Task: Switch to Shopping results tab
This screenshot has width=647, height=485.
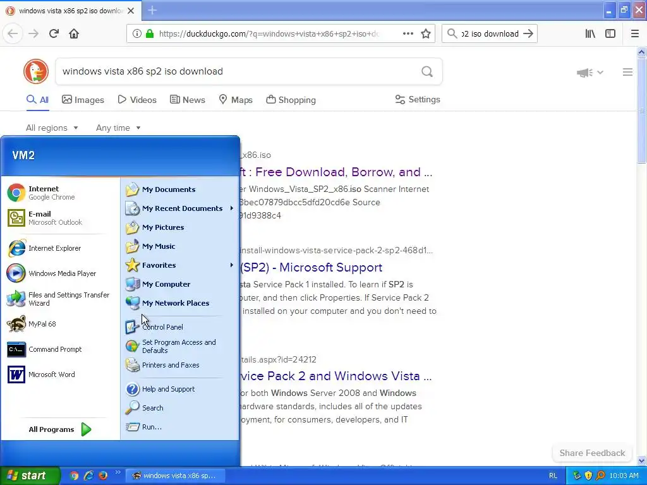Action: [291, 100]
